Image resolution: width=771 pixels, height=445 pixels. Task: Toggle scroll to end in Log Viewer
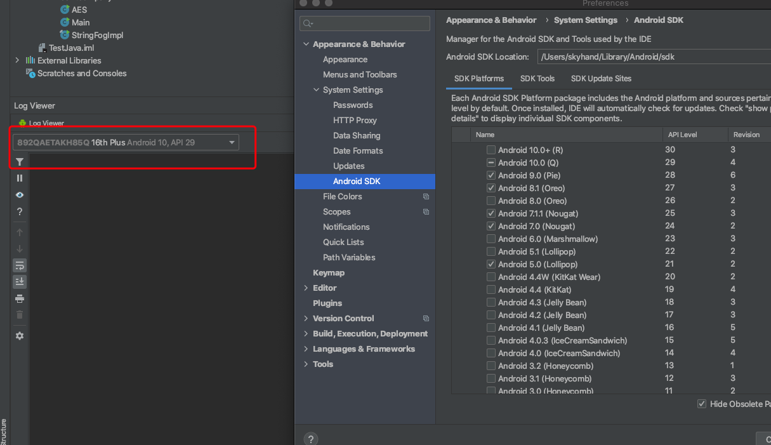(20, 282)
